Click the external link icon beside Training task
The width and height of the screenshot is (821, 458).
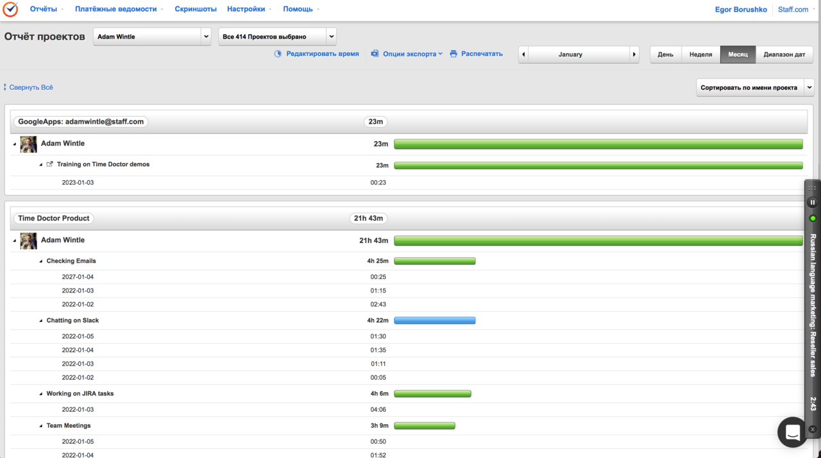click(50, 164)
